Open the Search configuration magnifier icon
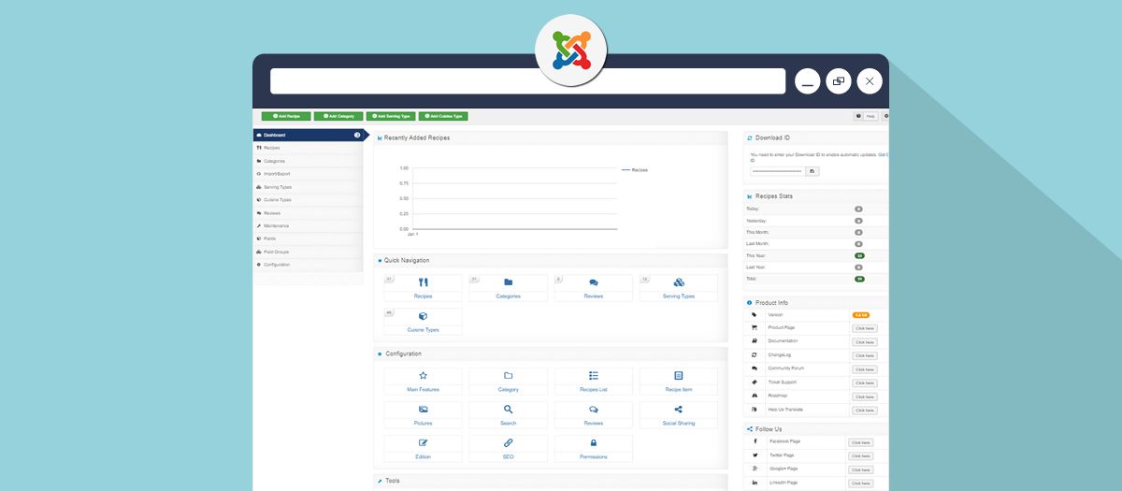Viewport: 1122px width, 491px height. coord(508,410)
